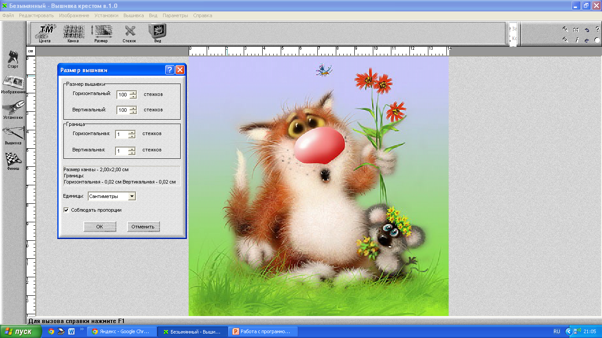Viewport: 602px width, 338px height.
Task: Click Вертикальный size input field
Action: click(123, 110)
